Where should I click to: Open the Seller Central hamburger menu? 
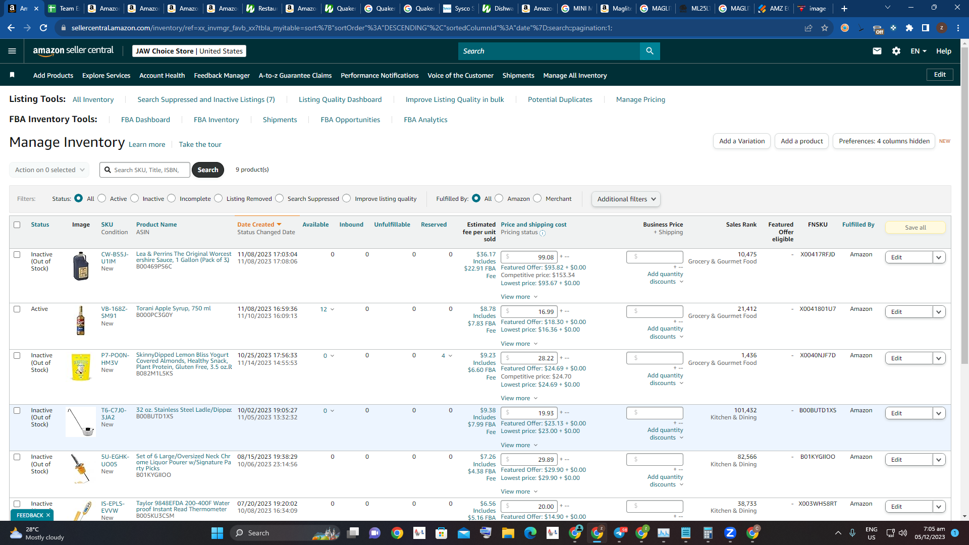click(x=12, y=51)
